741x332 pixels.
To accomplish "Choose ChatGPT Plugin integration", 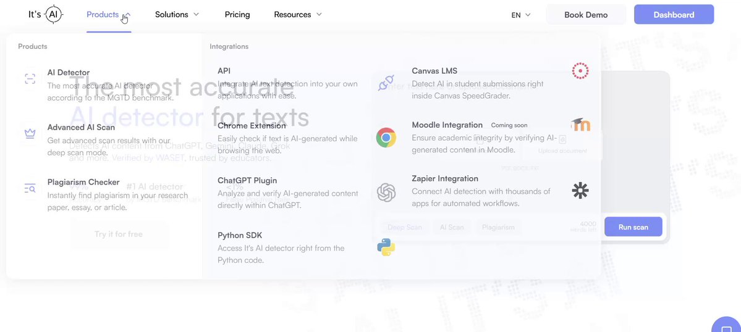I will pyautogui.click(x=247, y=180).
